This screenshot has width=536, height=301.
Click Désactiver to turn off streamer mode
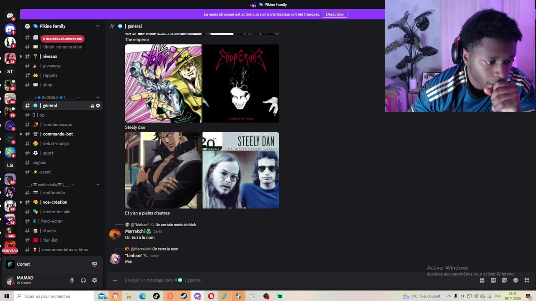point(335,14)
